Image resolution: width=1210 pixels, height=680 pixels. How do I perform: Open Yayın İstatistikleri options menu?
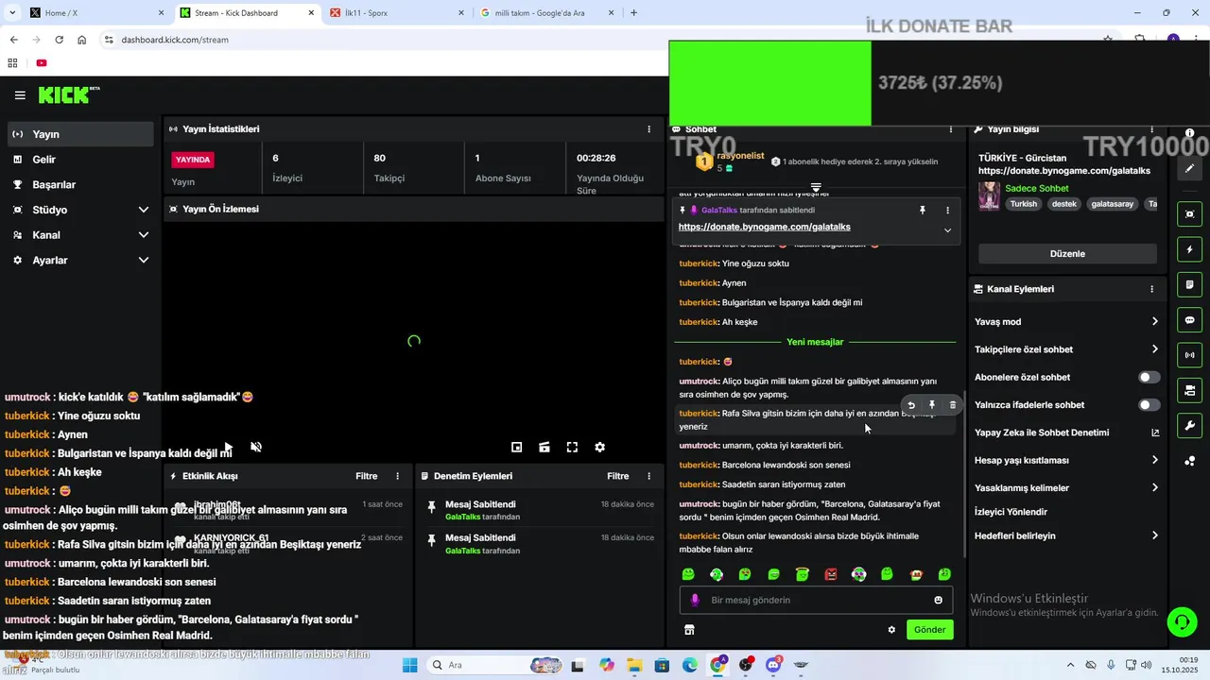tap(648, 129)
